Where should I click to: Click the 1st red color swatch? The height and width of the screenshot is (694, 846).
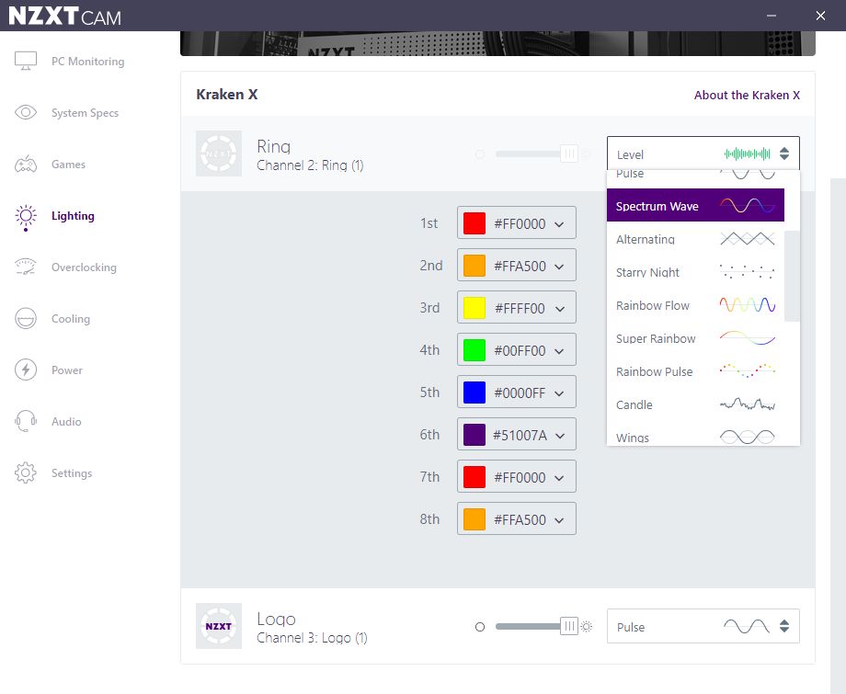(x=474, y=223)
